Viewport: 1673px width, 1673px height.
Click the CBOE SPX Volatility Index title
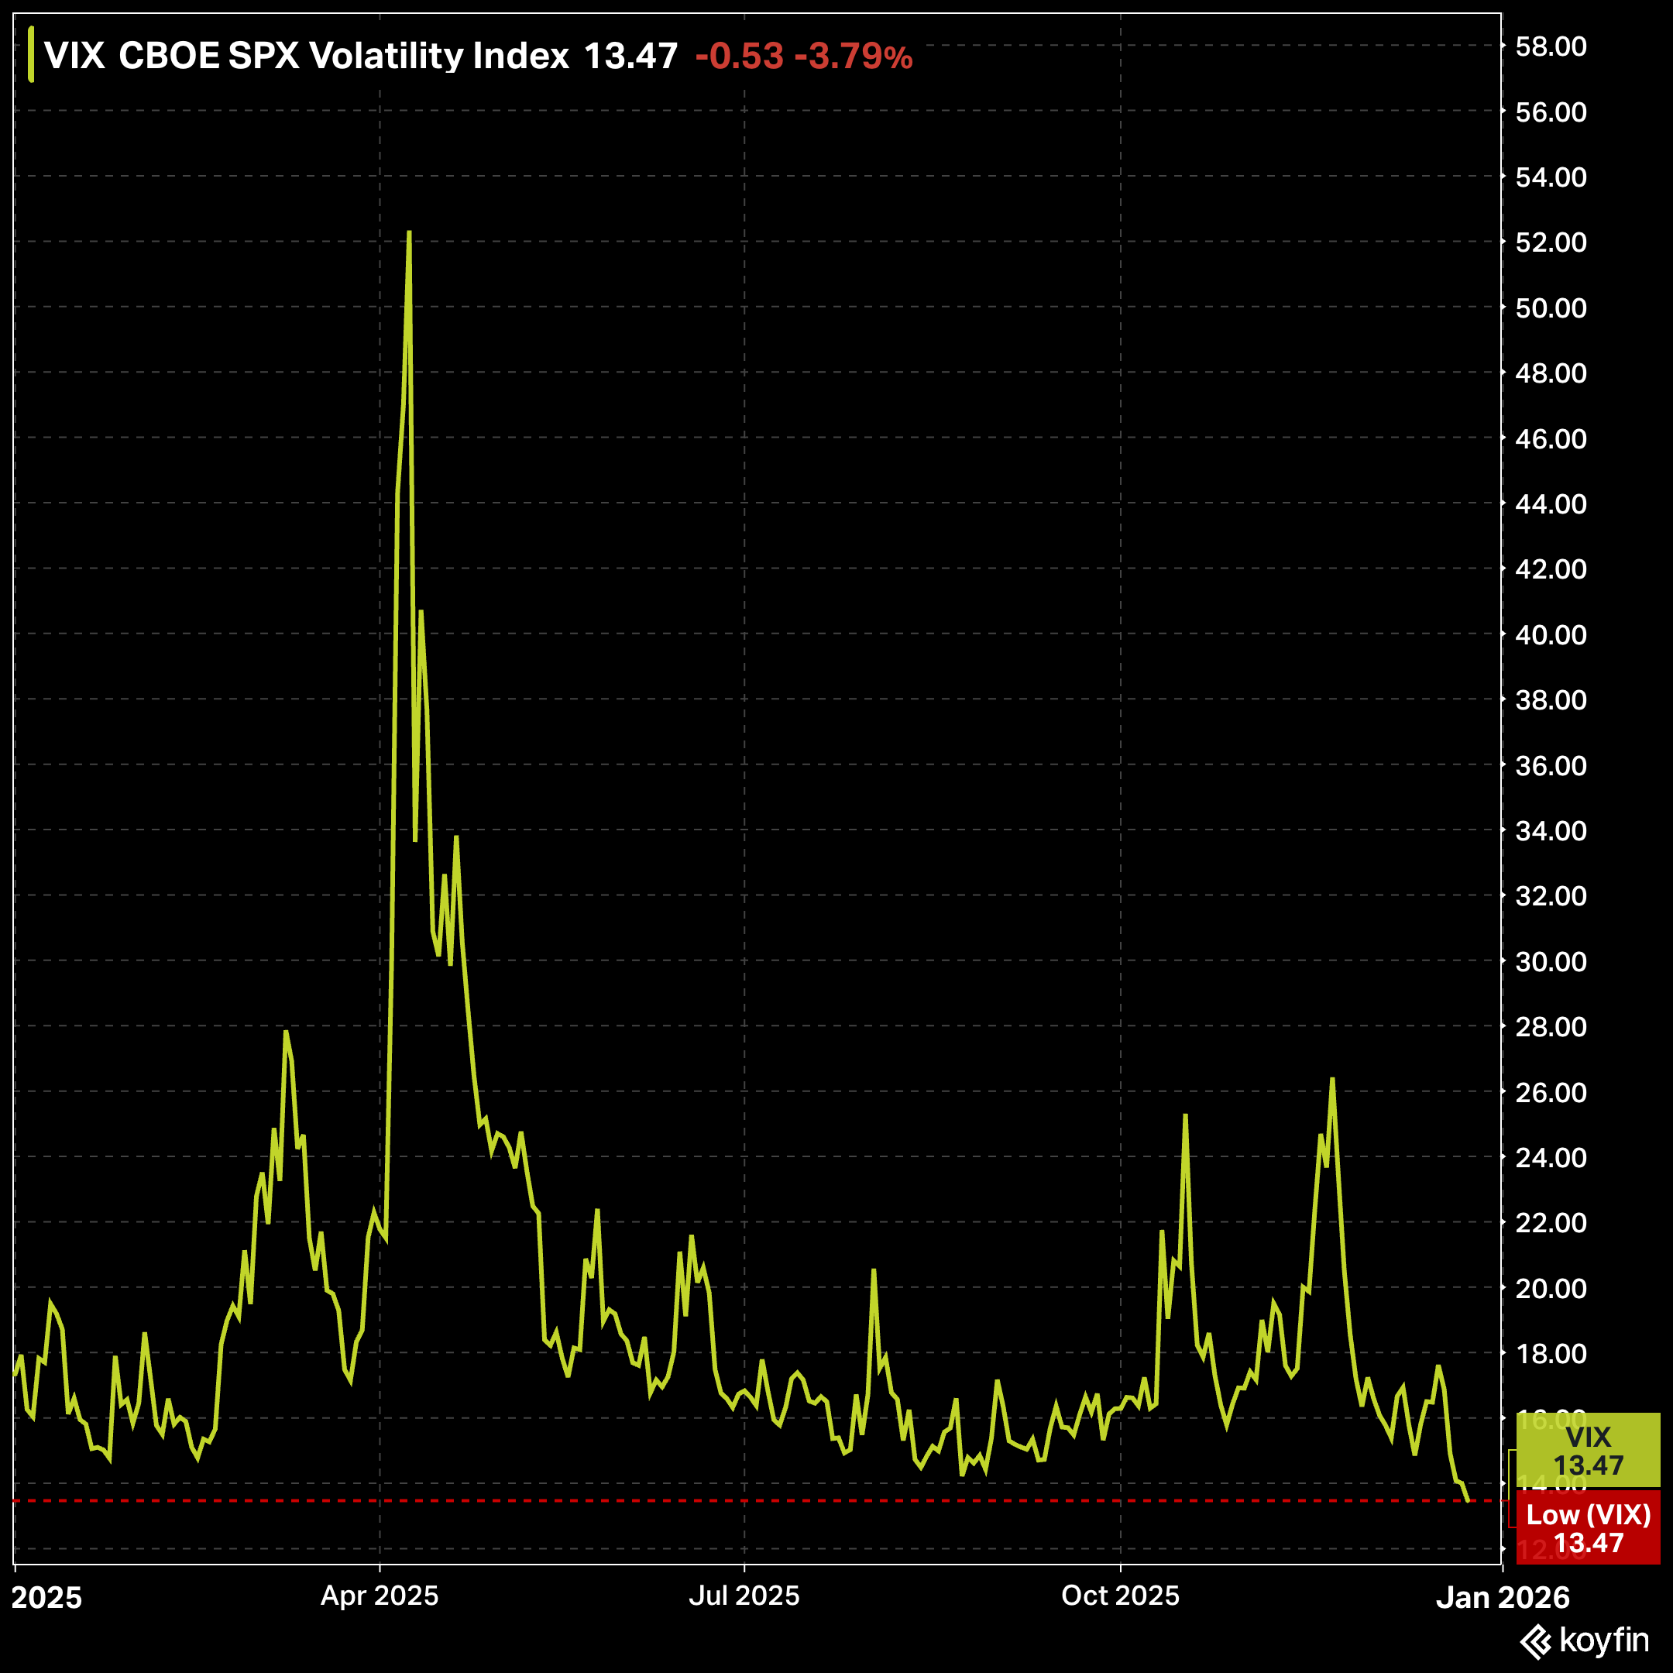point(344,57)
